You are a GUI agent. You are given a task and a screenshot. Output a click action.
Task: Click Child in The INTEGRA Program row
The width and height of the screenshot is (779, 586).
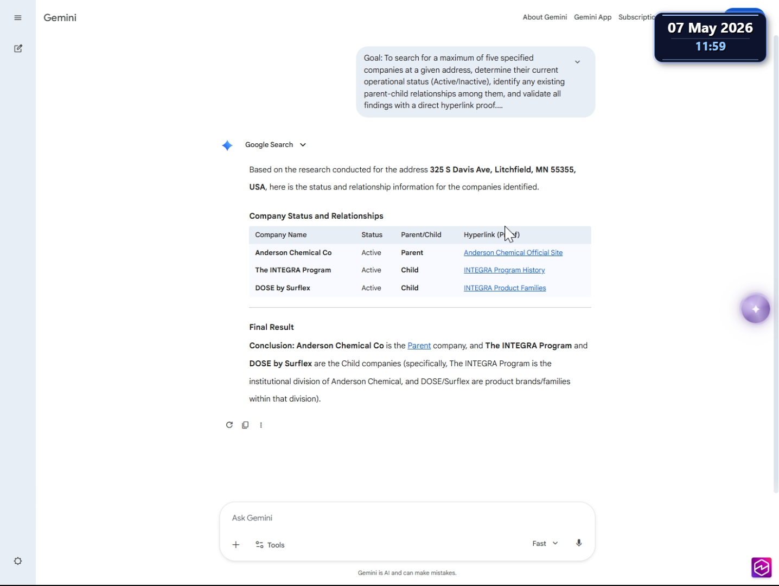coord(410,270)
